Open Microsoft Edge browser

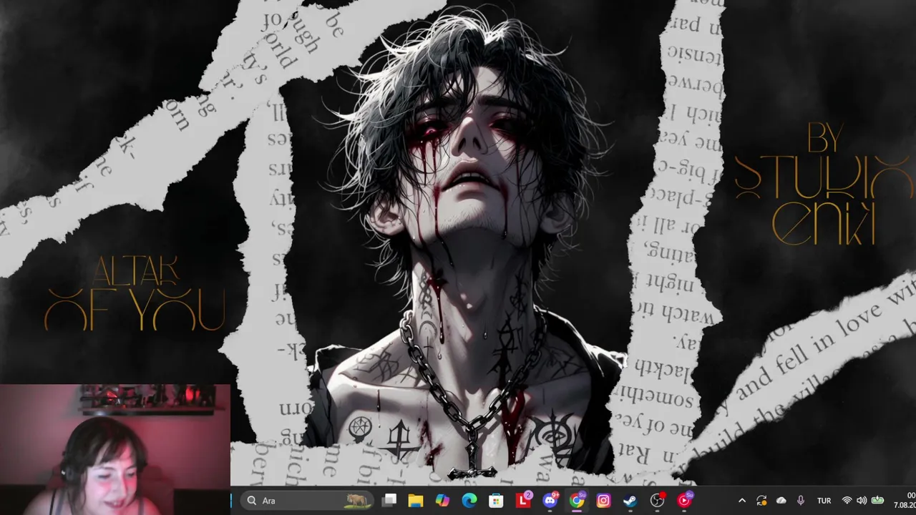(x=469, y=501)
